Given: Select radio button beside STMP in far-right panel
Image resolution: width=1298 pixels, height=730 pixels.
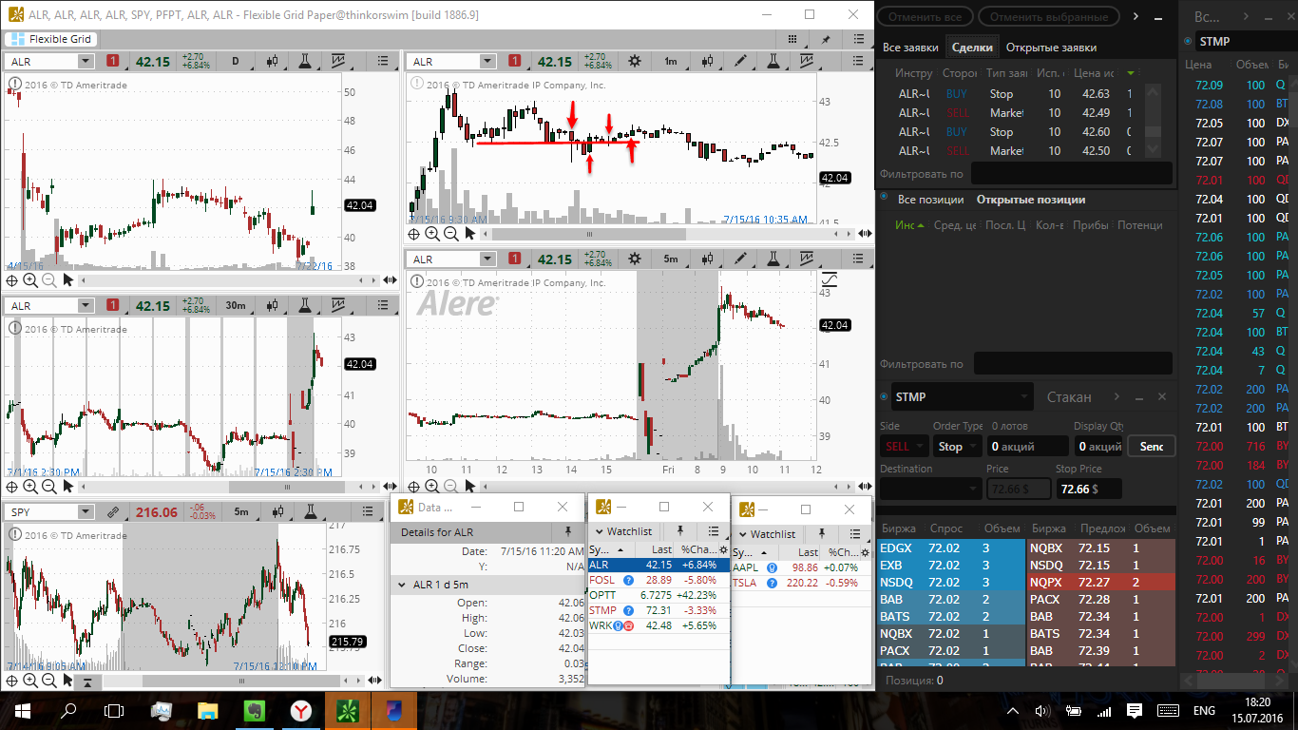Looking at the screenshot, I should tap(1188, 41).
